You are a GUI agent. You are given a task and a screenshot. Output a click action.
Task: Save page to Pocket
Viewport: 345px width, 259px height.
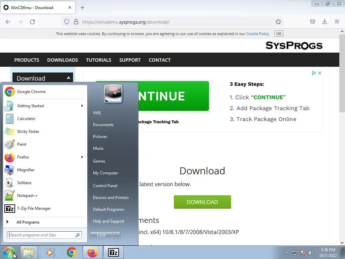tap(312, 22)
